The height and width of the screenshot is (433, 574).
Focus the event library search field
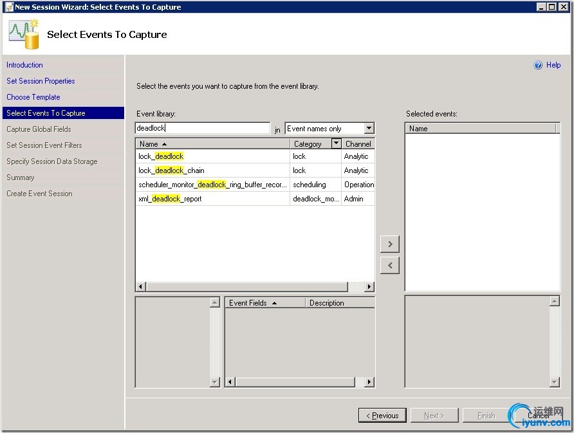click(203, 128)
